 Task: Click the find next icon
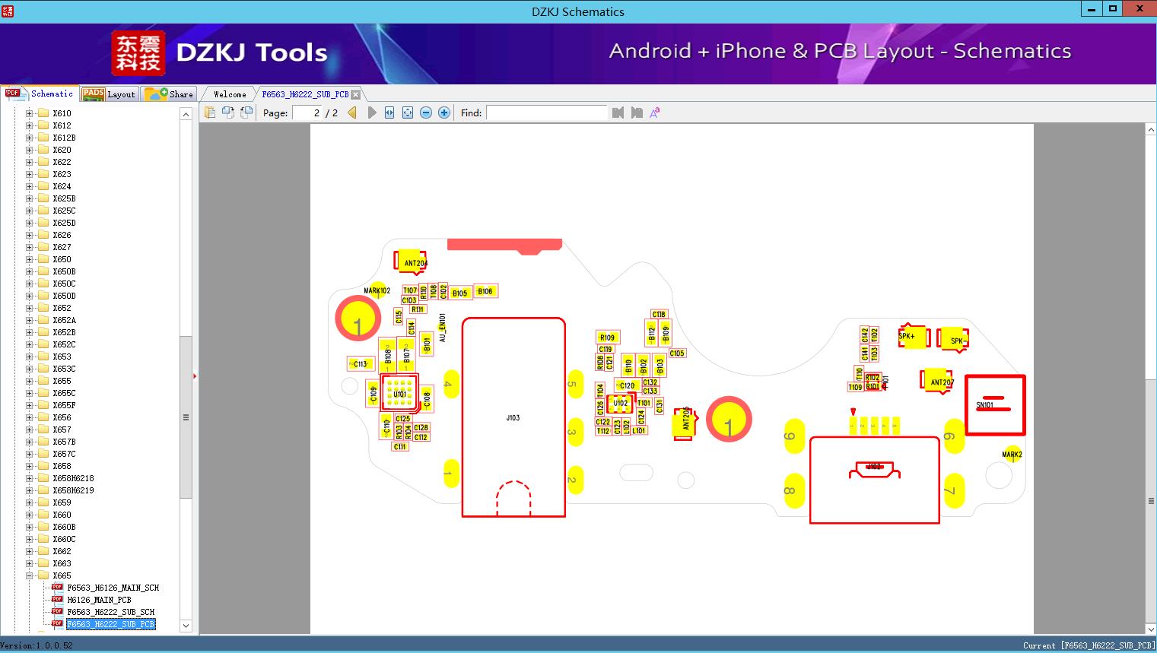pos(637,113)
